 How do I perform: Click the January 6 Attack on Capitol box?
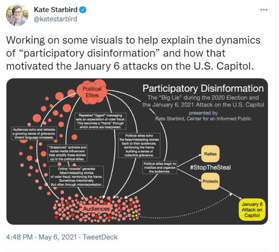coord(253,209)
